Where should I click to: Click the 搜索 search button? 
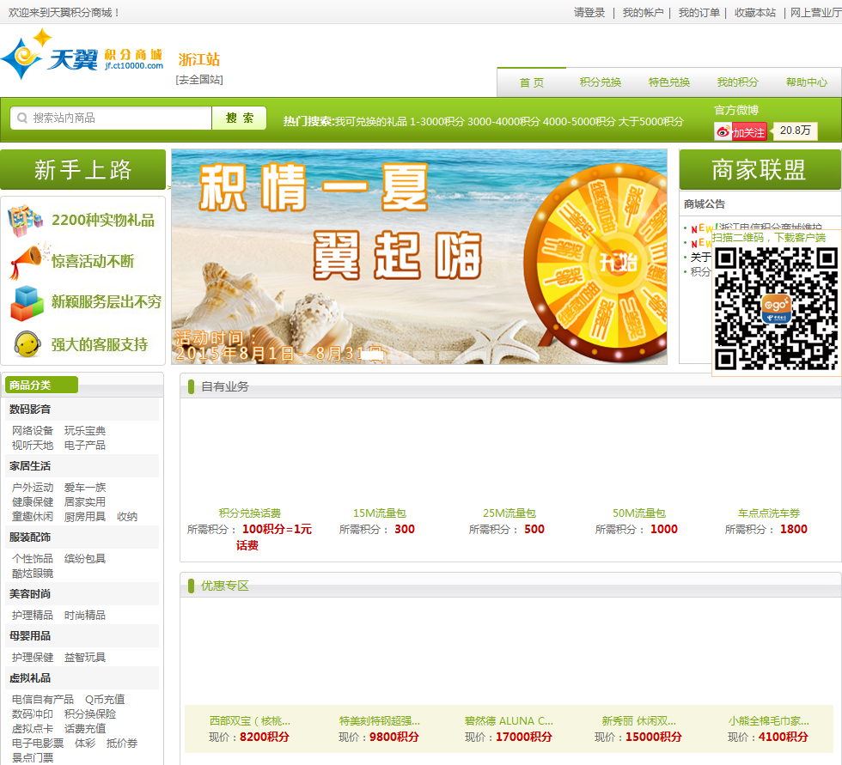click(240, 118)
